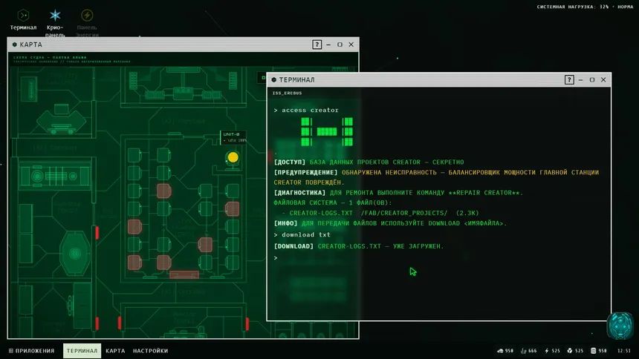
Task: Maximize the Карта window
Action: pos(340,45)
